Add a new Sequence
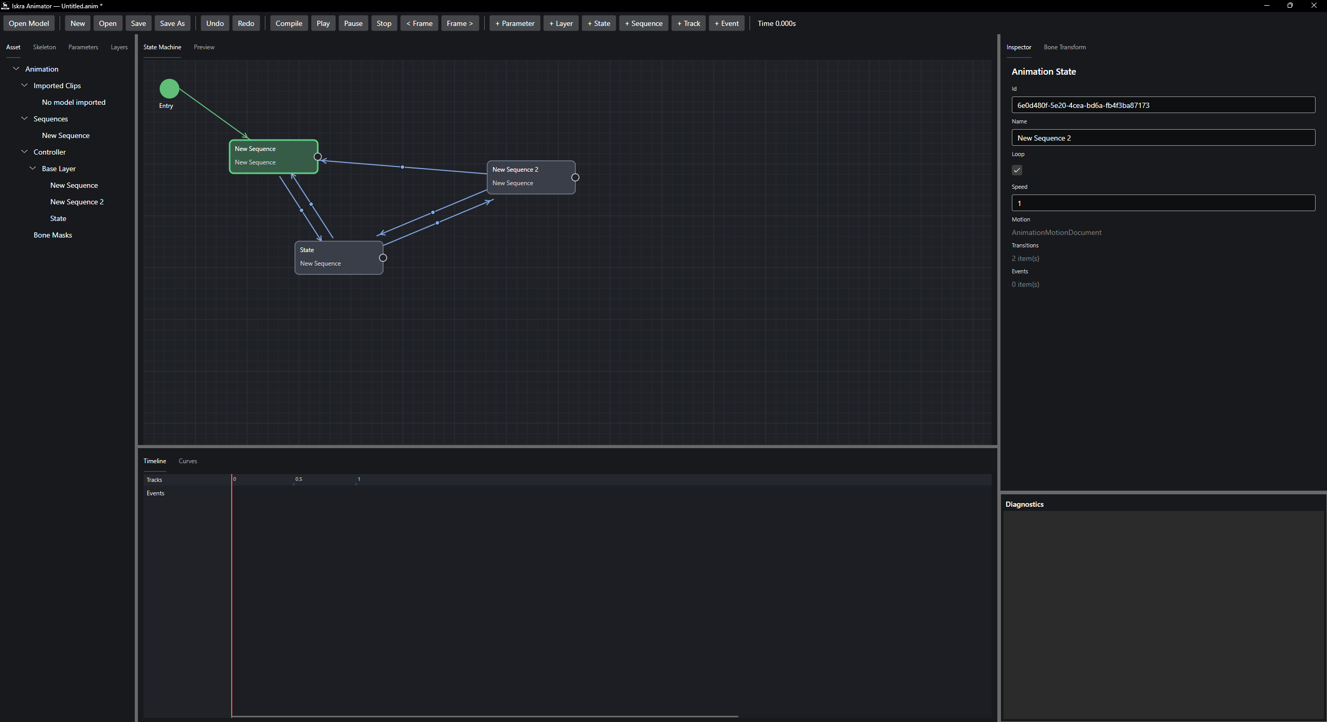 point(644,23)
